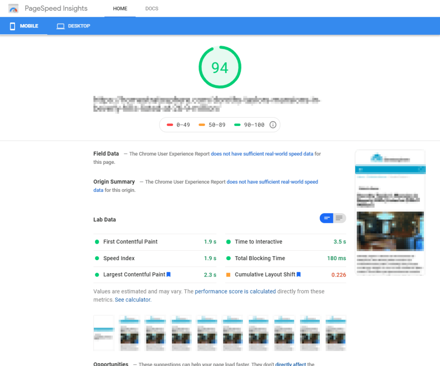The width and height of the screenshot is (440, 366).
Task: Expand the First Contentful Paint metric row
Action: pos(155,242)
